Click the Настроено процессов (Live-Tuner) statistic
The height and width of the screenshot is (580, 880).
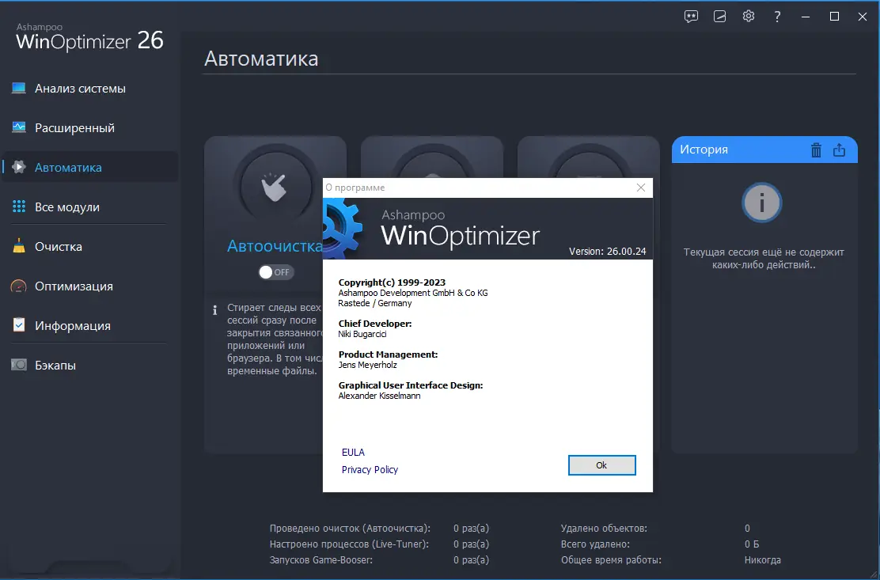tap(349, 544)
